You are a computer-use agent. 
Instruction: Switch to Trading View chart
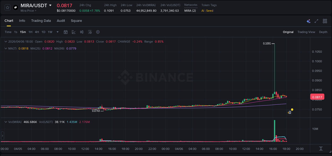point(306,32)
